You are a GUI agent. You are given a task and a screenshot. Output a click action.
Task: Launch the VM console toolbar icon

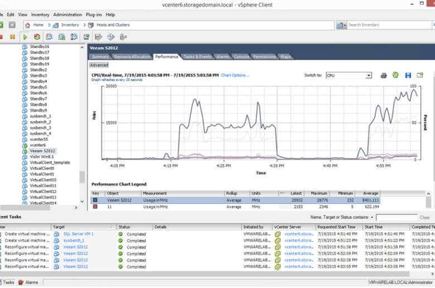[86, 37]
